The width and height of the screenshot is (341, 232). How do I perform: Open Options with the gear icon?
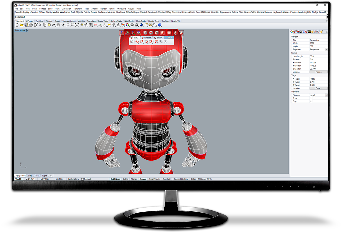[151, 25]
